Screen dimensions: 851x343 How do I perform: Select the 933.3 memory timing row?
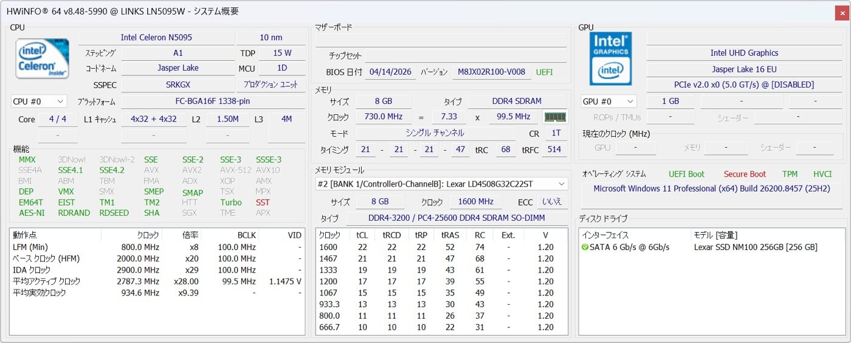pos(442,304)
